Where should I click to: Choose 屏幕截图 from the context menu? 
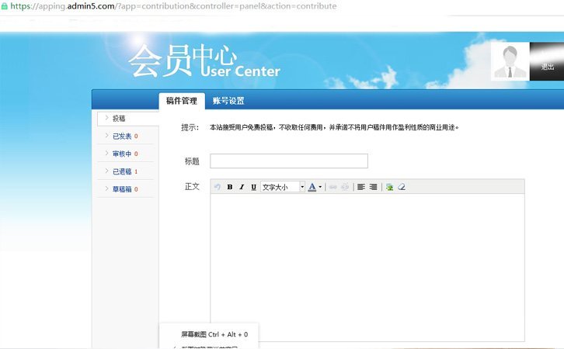[214, 334]
